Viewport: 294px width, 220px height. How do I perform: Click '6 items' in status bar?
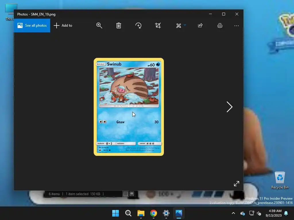(x=54, y=194)
